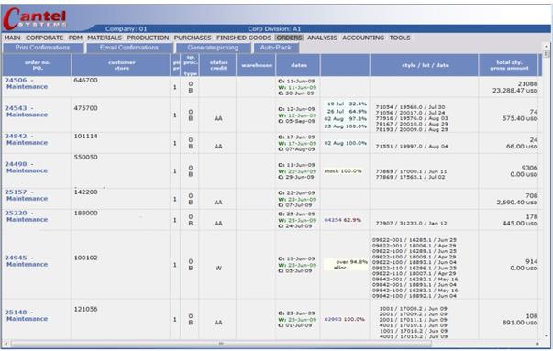Screen dimensions: 553x351
Task: Open the PURCHASES menu
Action: coord(193,38)
